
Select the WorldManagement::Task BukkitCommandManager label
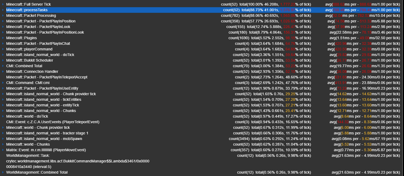[x=77, y=161]
